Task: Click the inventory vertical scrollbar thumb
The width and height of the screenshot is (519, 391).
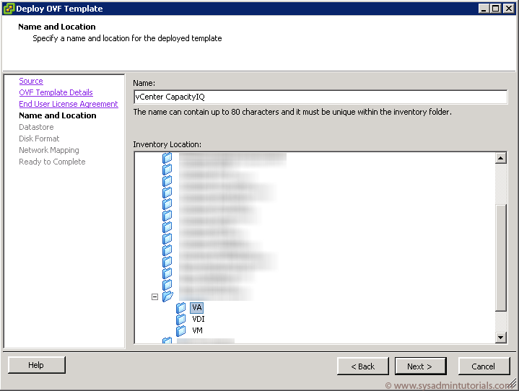Action: (501, 258)
